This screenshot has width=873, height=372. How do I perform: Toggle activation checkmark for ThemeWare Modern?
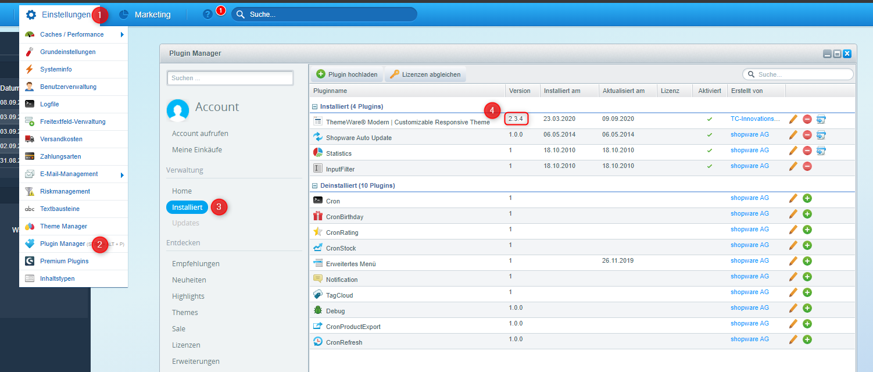[710, 119]
